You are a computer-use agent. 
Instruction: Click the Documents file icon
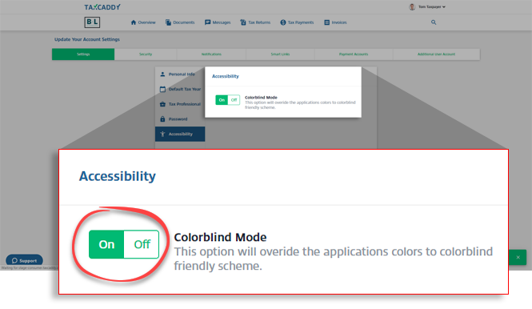pos(168,22)
